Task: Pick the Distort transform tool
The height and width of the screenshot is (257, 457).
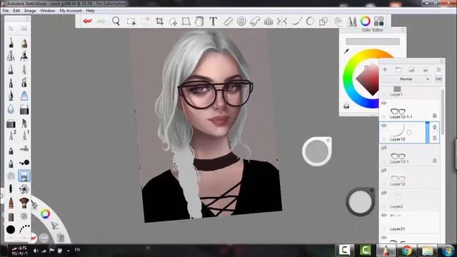Action: (x=186, y=21)
